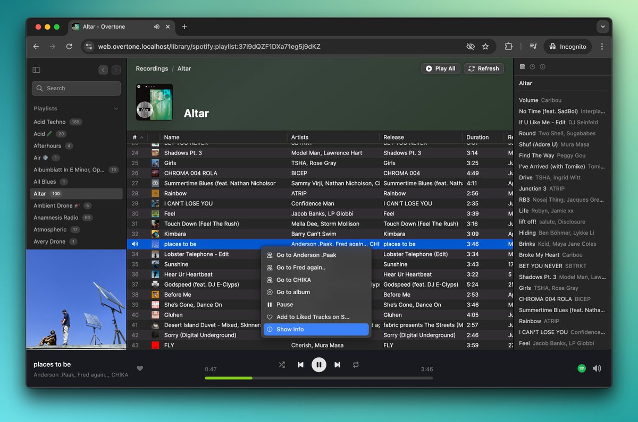Click the browser address bar URL
This screenshot has height=422, width=638.
pyautogui.click(x=209, y=47)
